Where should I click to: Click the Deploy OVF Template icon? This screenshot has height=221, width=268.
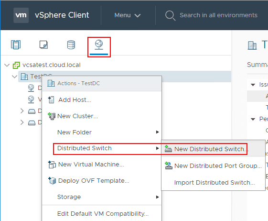(x=52, y=181)
